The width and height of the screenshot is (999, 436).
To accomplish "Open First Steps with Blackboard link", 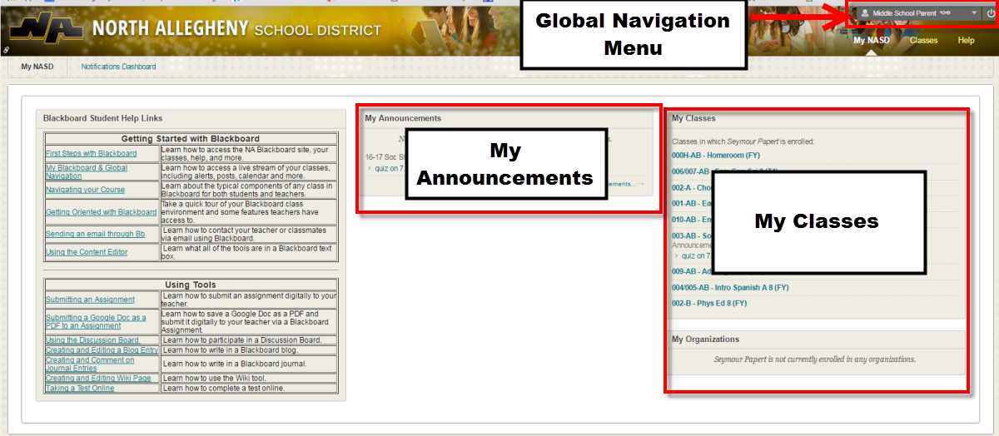I will (x=92, y=153).
